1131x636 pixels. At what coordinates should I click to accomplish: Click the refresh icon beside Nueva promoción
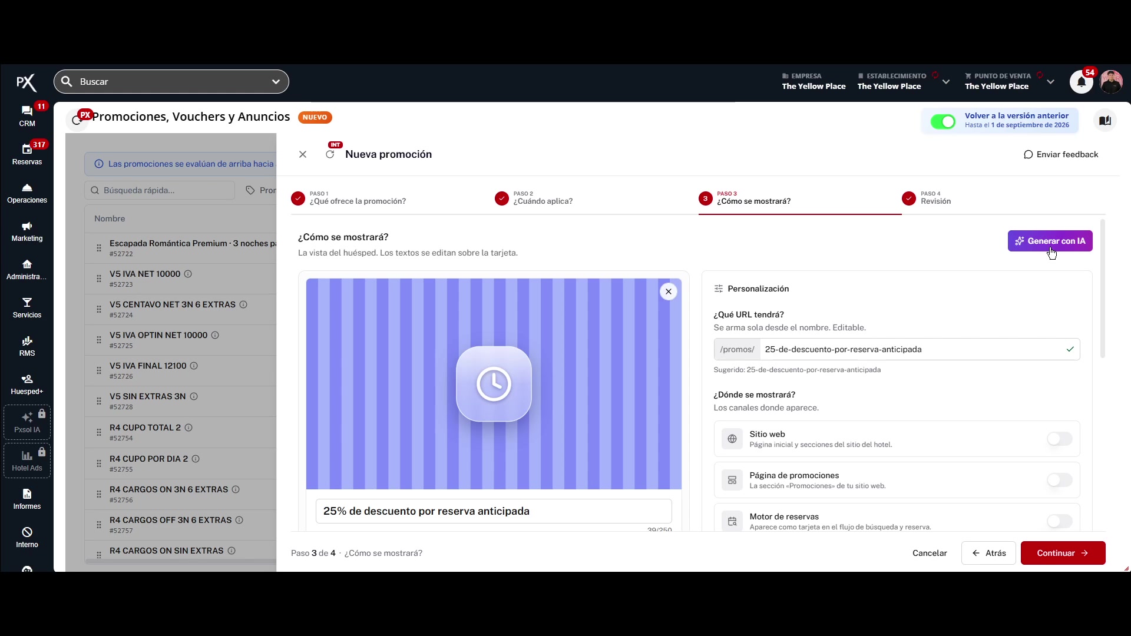coord(330,154)
